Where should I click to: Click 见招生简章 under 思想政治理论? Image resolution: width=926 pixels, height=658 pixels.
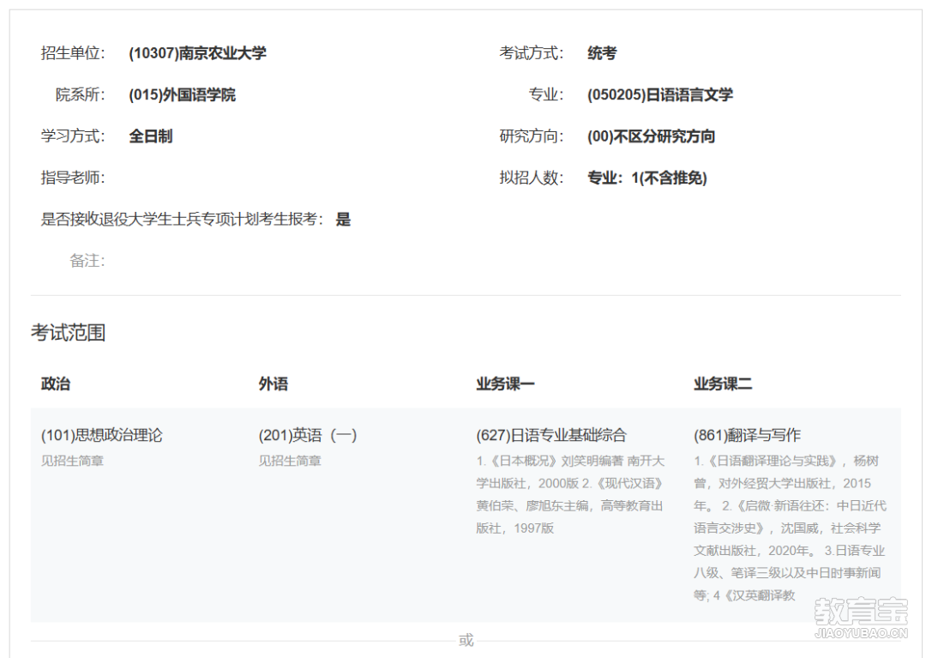tap(72, 461)
